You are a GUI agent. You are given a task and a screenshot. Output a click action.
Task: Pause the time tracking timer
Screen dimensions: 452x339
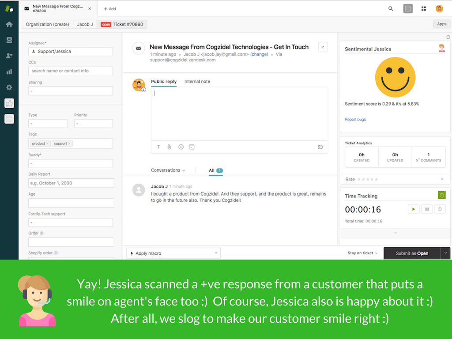[426, 209]
